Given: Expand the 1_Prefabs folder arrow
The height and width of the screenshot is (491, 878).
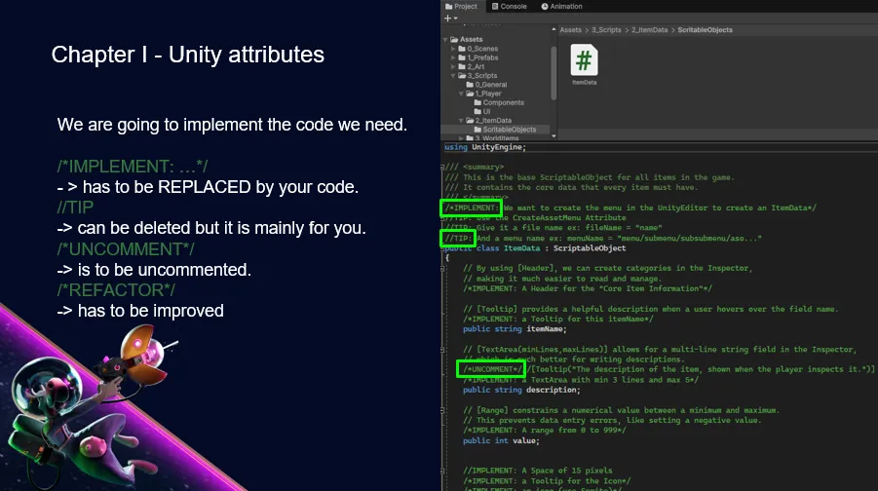Looking at the screenshot, I should pos(453,57).
